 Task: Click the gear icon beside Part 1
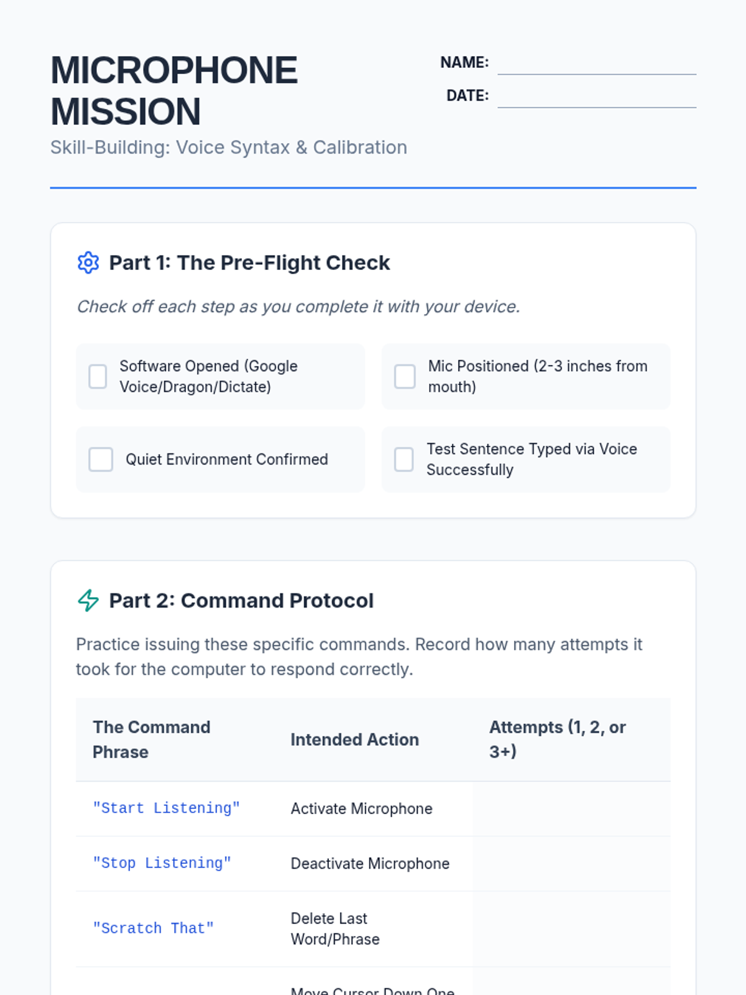(88, 263)
